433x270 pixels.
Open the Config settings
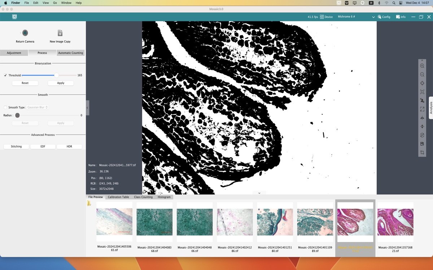(x=384, y=17)
